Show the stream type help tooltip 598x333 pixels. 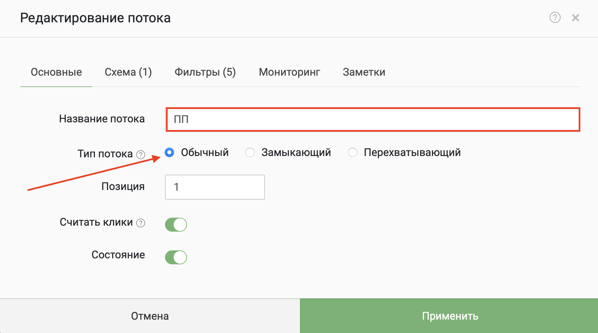[x=141, y=155]
